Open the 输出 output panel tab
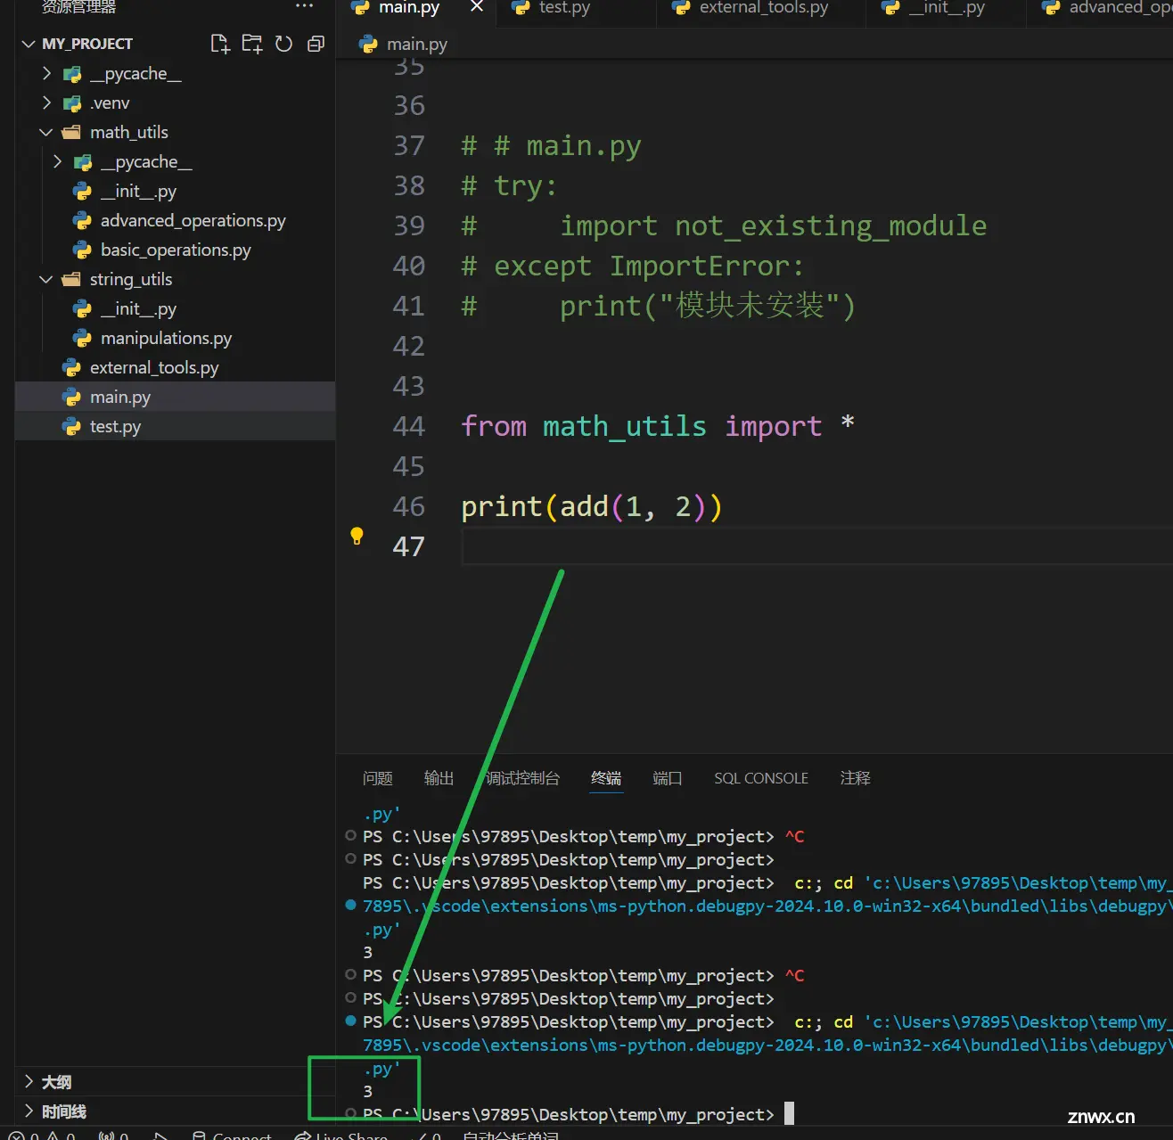 [x=439, y=778]
